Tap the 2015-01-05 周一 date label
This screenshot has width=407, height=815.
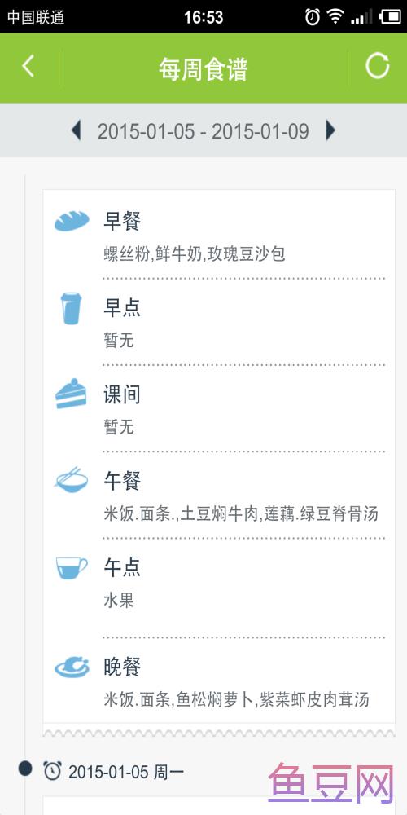click(x=126, y=772)
